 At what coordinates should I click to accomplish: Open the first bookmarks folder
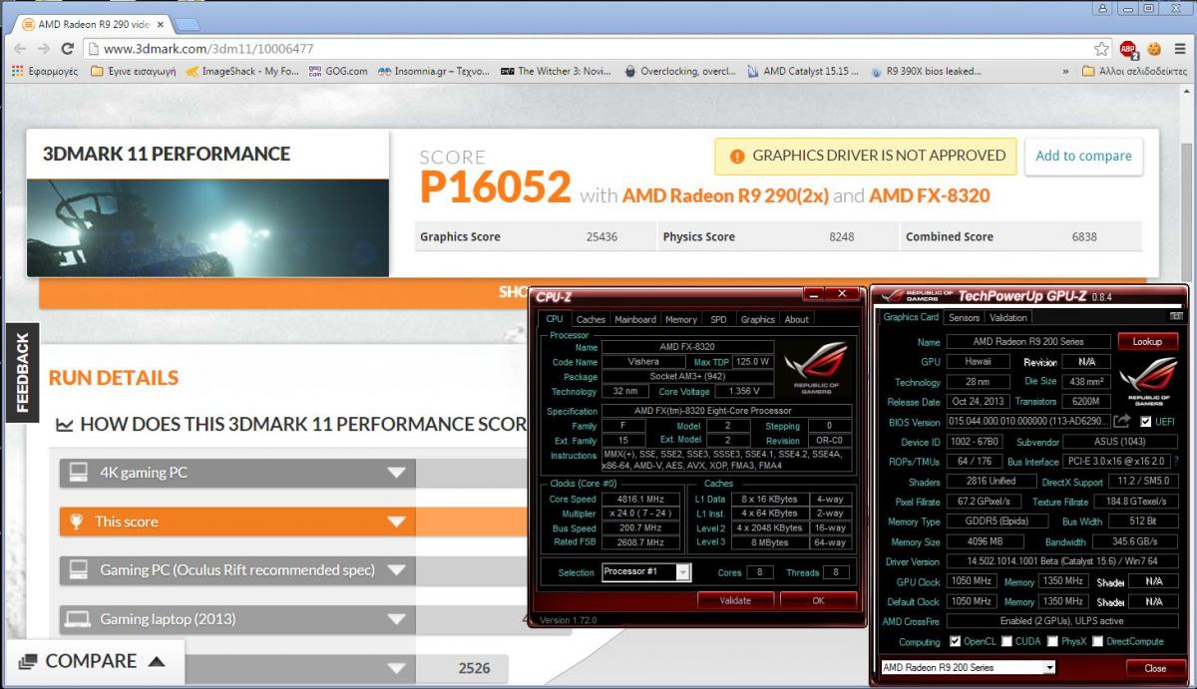133,71
